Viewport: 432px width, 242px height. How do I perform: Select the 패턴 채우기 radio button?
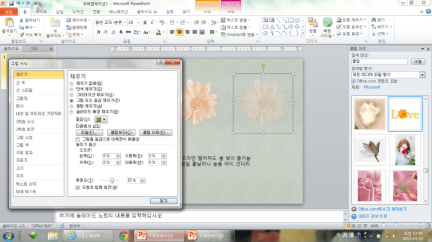[x=72, y=106]
